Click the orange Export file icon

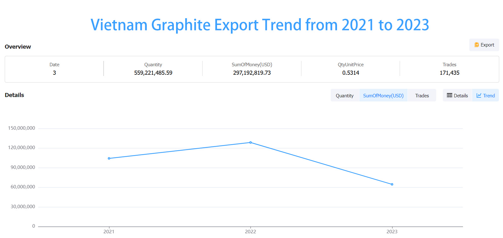click(477, 45)
